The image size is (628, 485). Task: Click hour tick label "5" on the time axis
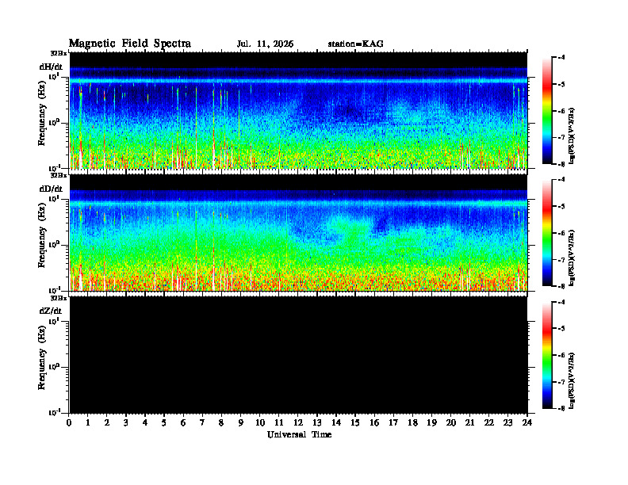coord(164,423)
